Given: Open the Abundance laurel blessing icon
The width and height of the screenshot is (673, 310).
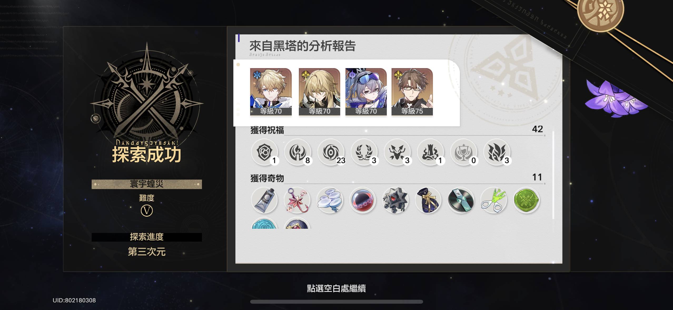Looking at the screenshot, I should pos(364,152).
